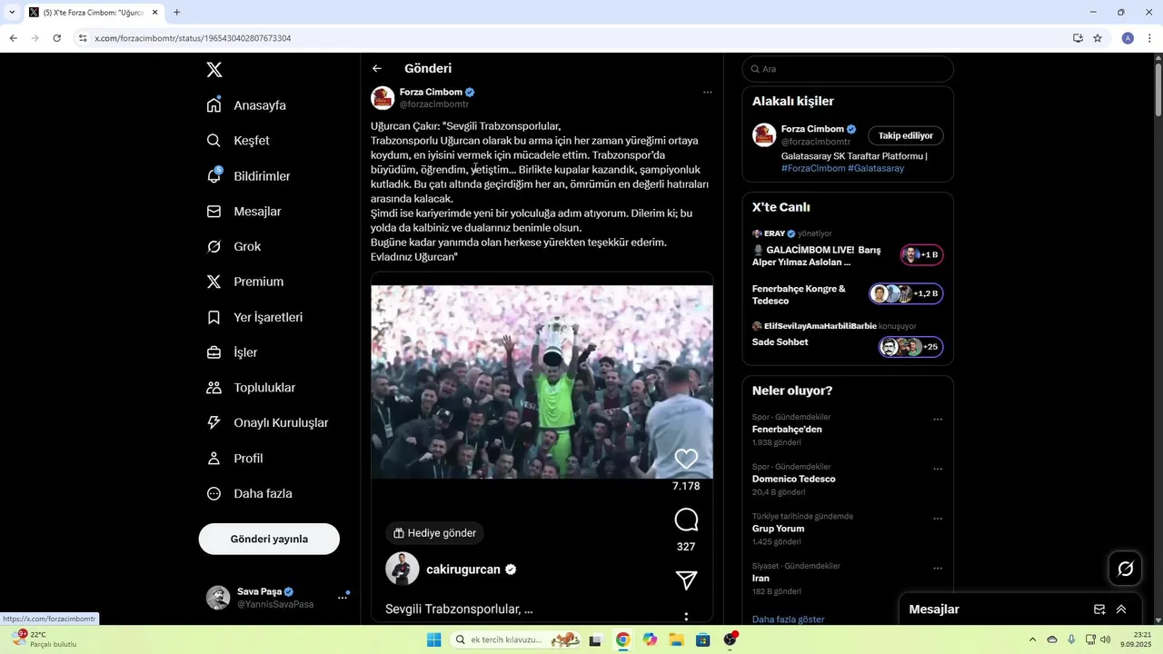Open Windows Start menu
1163x654 pixels.
point(434,639)
